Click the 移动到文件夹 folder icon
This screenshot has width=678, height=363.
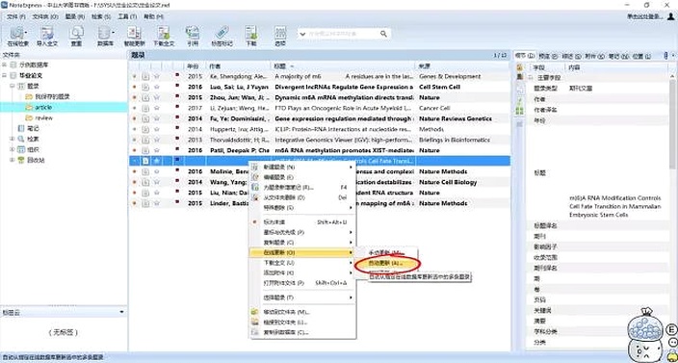coord(255,312)
